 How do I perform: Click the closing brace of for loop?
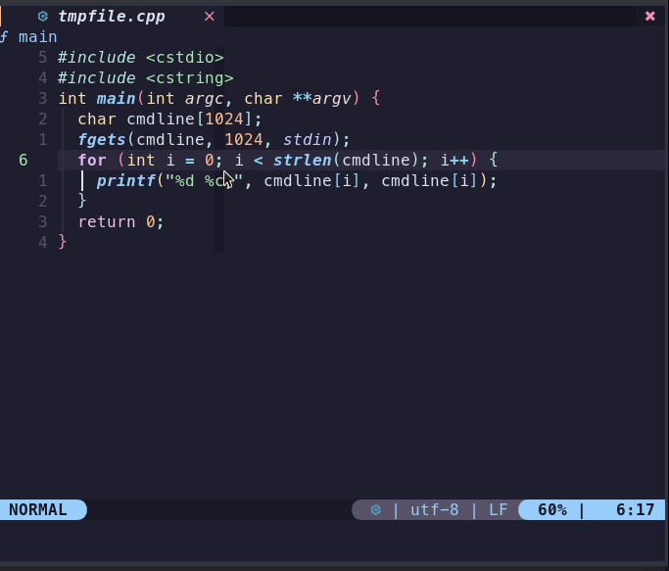(82, 201)
